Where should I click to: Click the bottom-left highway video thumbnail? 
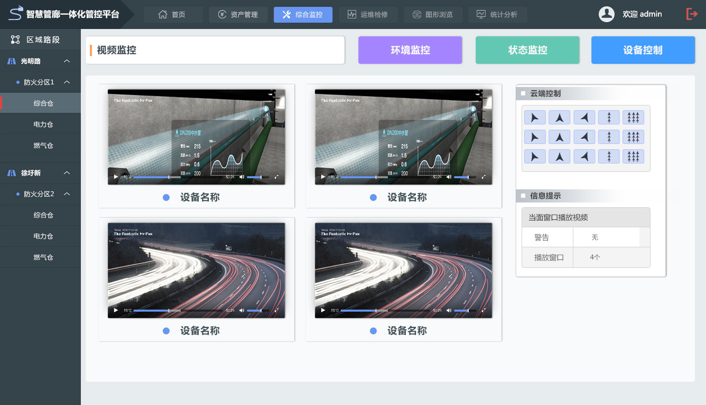[196, 264]
